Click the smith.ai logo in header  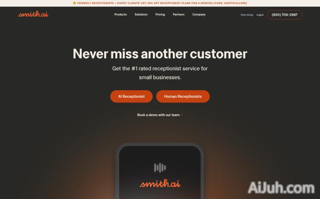click(33, 14)
